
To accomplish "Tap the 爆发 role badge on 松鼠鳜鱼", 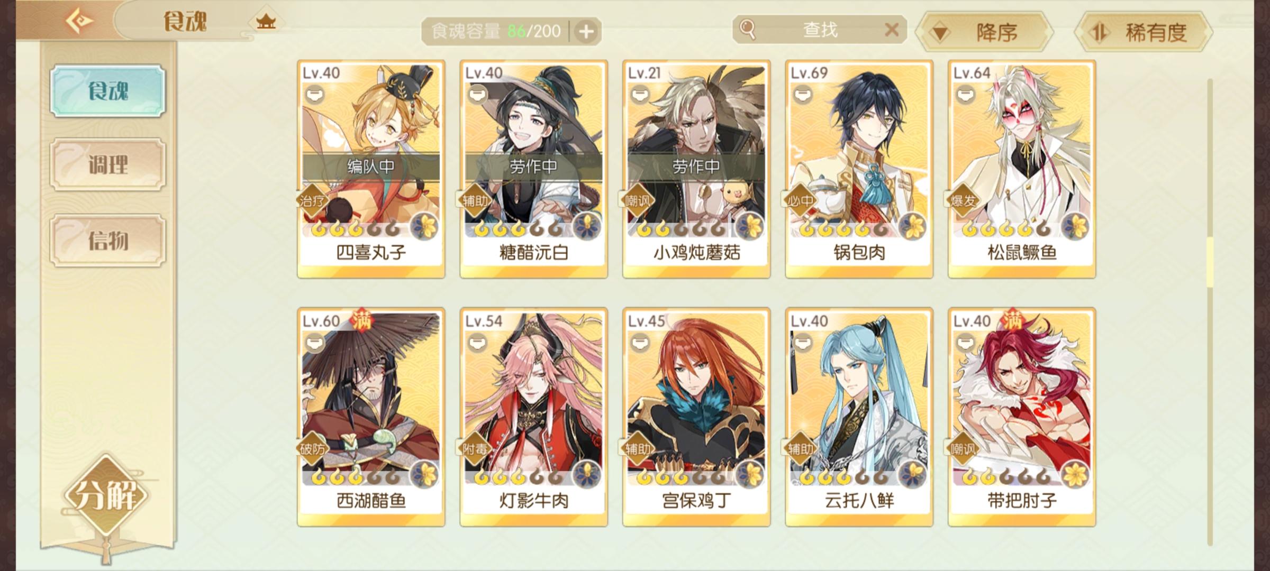I will click(x=963, y=201).
